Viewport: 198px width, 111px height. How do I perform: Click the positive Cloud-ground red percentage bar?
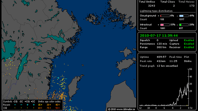coord(165,16)
